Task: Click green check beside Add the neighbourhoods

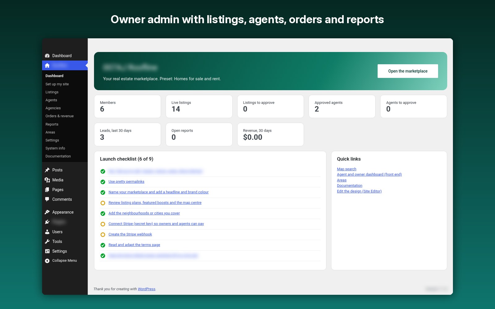Action: coord(103,214)
